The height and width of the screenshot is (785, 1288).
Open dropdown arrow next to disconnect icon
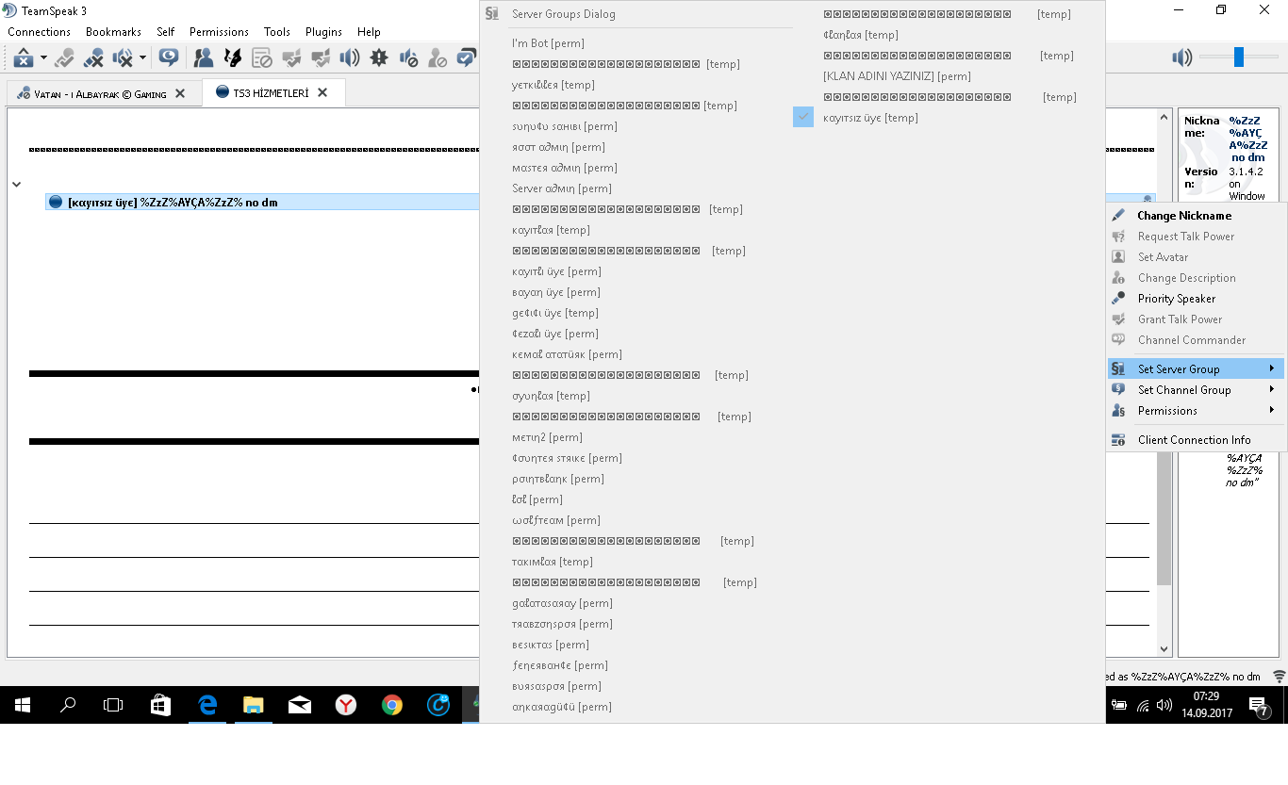coord(43,58)
